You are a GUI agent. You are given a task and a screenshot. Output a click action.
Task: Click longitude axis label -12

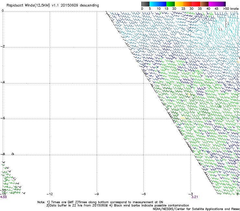50,194
